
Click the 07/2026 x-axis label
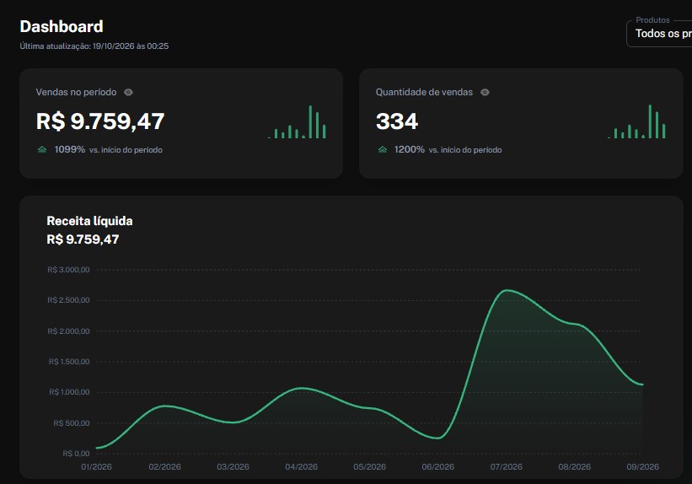pyautogui.click(x=507, y=467)
